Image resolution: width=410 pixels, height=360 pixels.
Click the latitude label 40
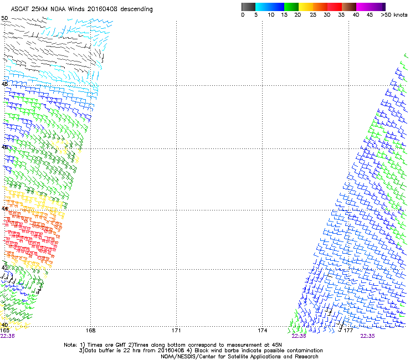[x=4, y=325]
